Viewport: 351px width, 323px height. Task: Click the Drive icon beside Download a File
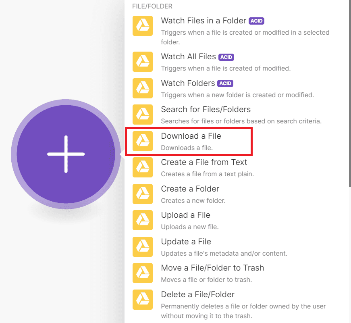pyautogui.click(x=143, y=141)
